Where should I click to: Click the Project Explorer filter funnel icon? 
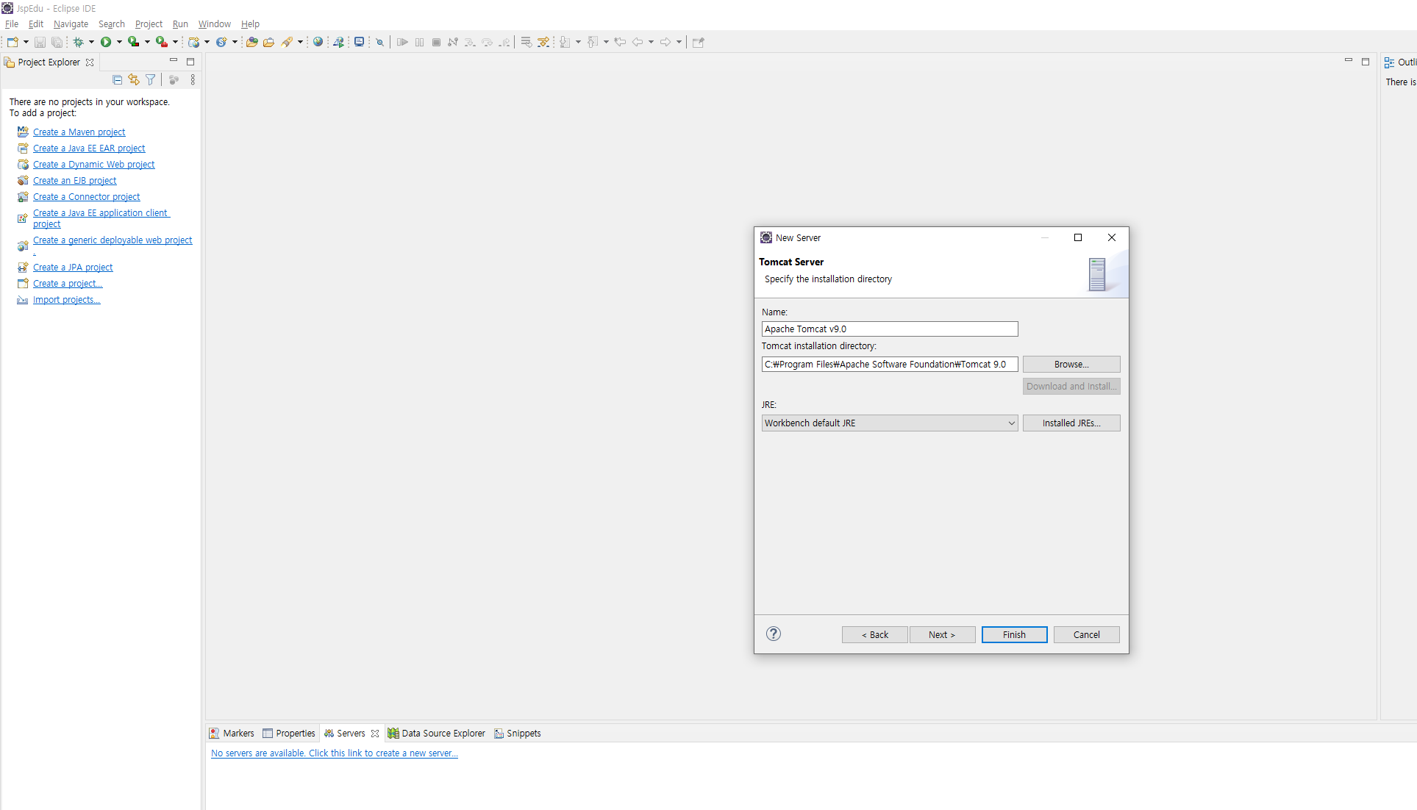click(151, 79)
